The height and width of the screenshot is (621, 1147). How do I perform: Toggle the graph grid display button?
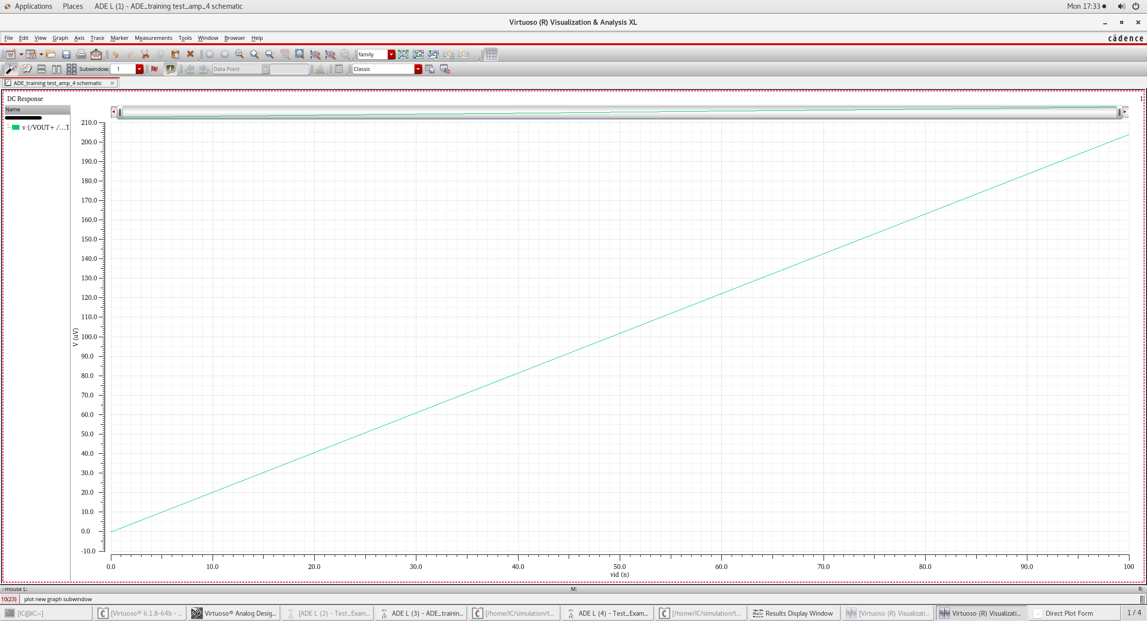point(491,54)
